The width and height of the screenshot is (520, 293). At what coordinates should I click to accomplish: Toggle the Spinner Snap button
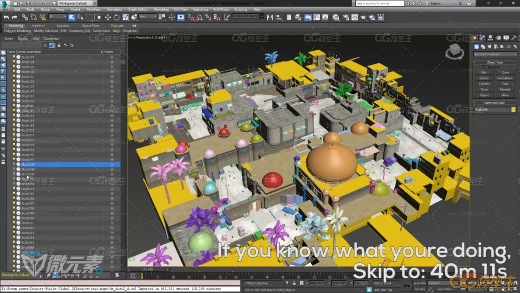(217, 17)
